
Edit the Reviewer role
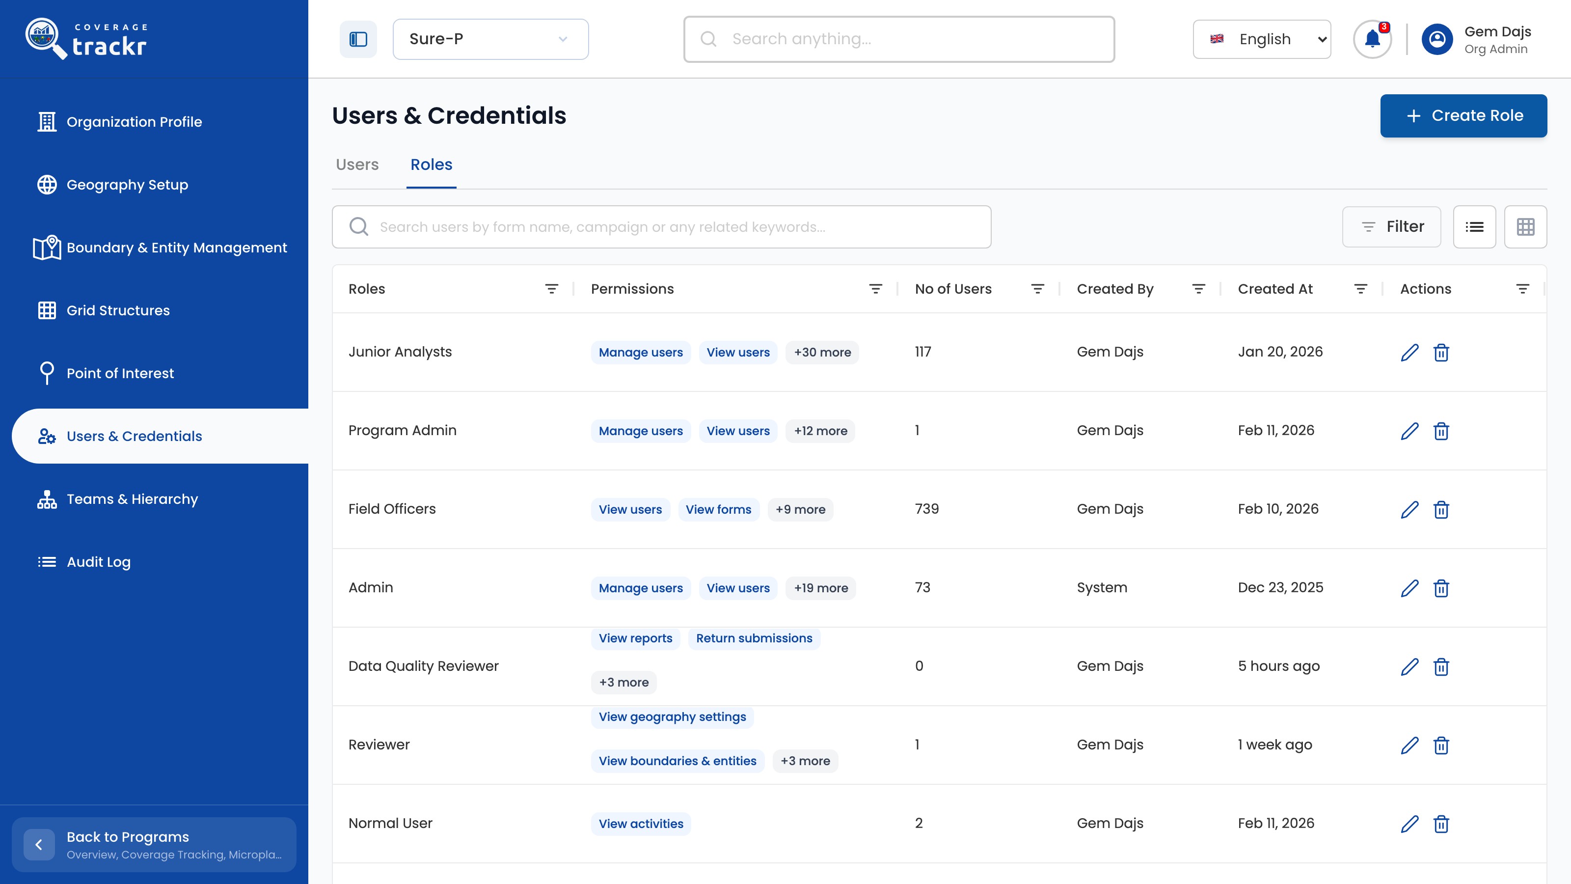coord(1409,746)
